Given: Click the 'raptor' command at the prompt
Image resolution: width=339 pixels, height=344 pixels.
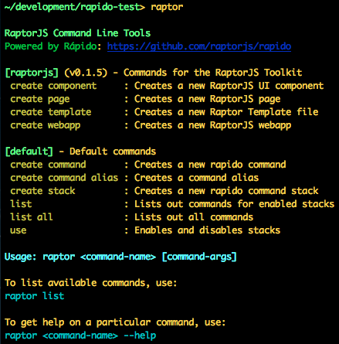Looking at the screenshot, I should click(167, 7).
